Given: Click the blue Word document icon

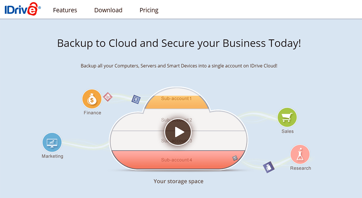Looking at the screenshot, I should pos(136,99).
